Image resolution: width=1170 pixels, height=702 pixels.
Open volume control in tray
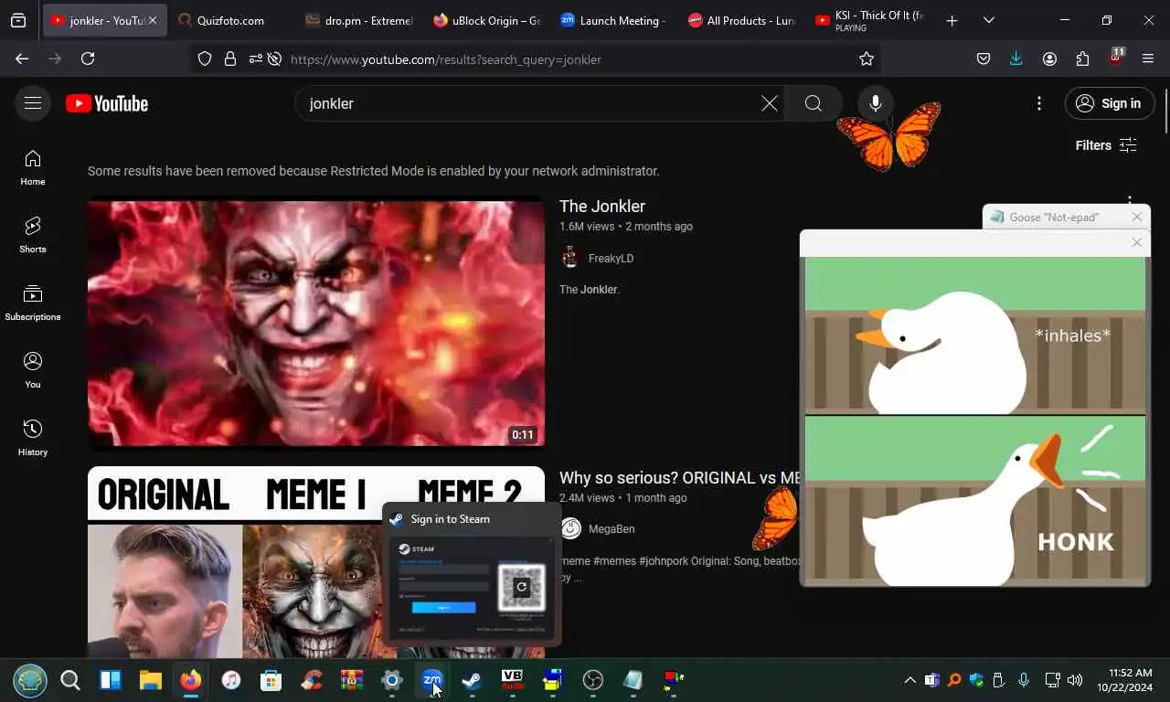tap(1075, 680)
